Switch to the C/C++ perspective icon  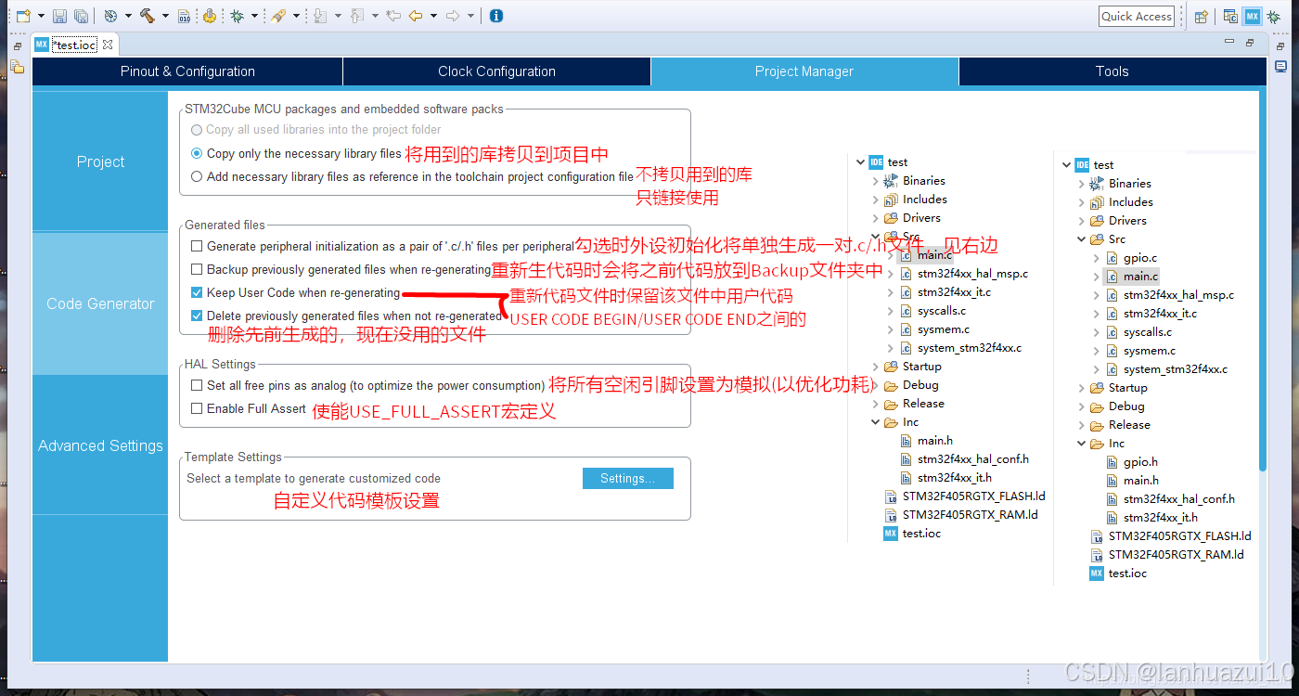coord(1230,16)
